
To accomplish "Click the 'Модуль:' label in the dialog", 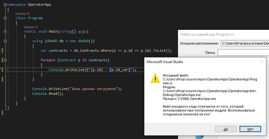I will [x=169, y=87].
